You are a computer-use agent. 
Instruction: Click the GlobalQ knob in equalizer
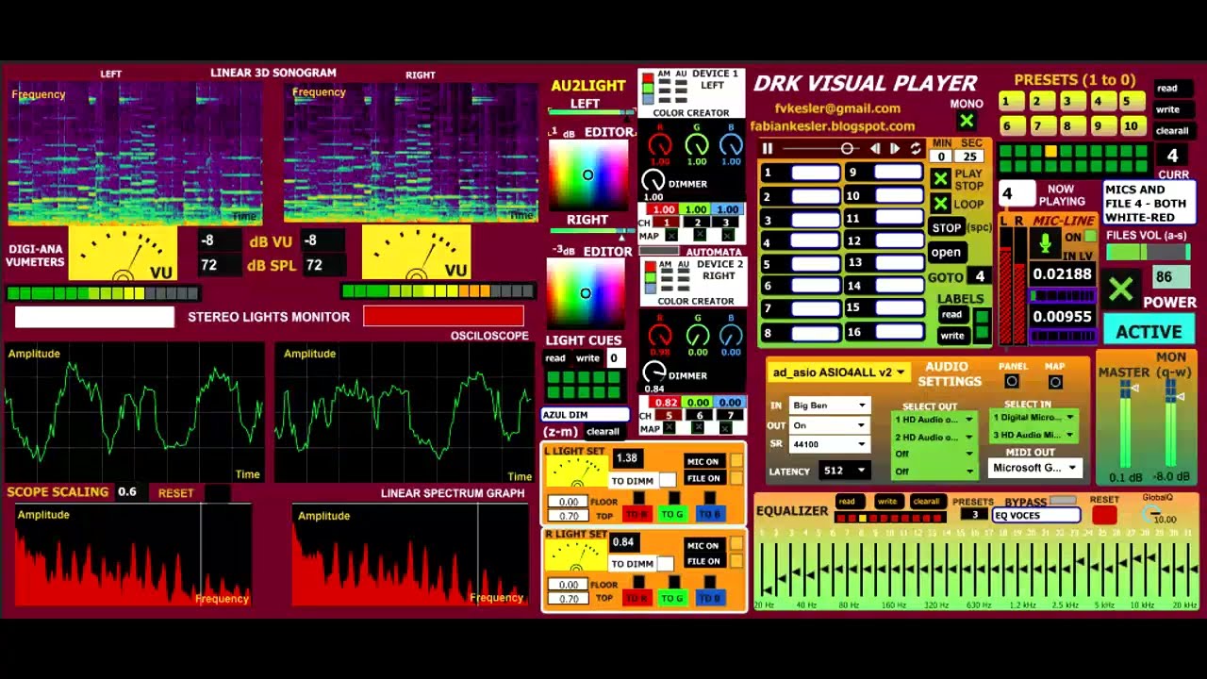[1151, 514]
